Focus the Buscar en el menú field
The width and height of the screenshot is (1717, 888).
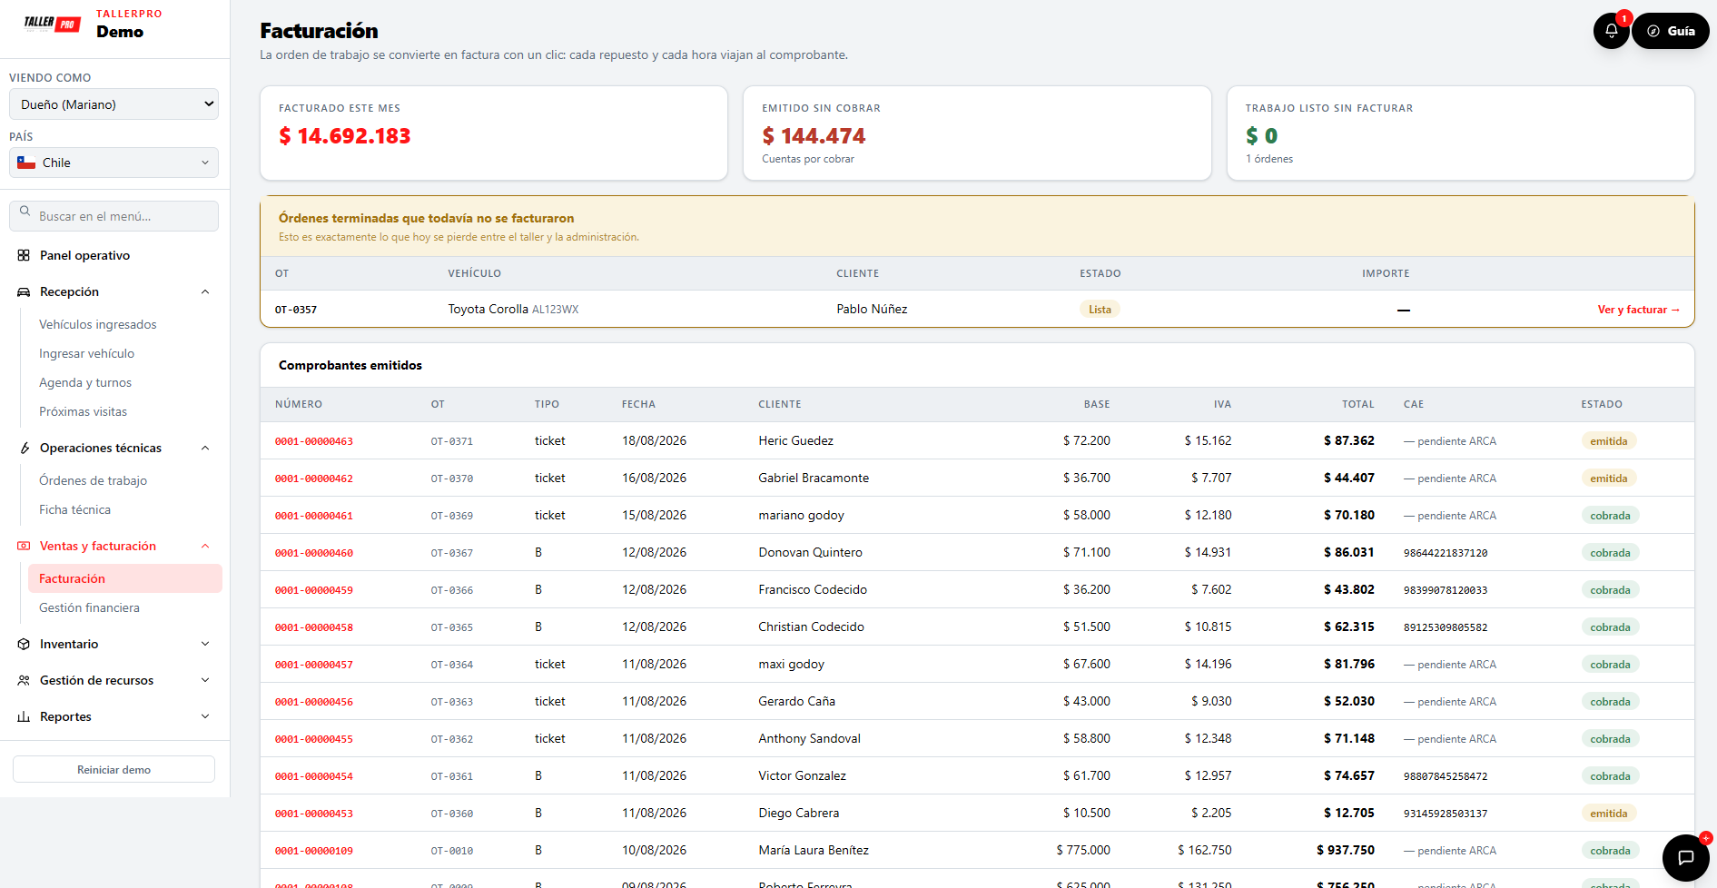click(x=113, y=216)
